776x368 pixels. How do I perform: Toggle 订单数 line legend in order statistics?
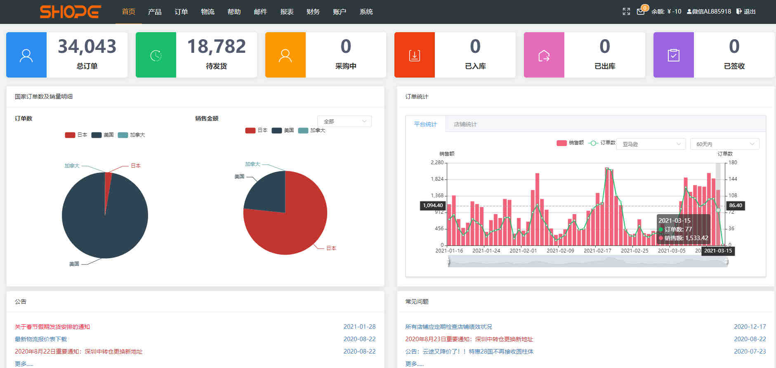[601, 143]
